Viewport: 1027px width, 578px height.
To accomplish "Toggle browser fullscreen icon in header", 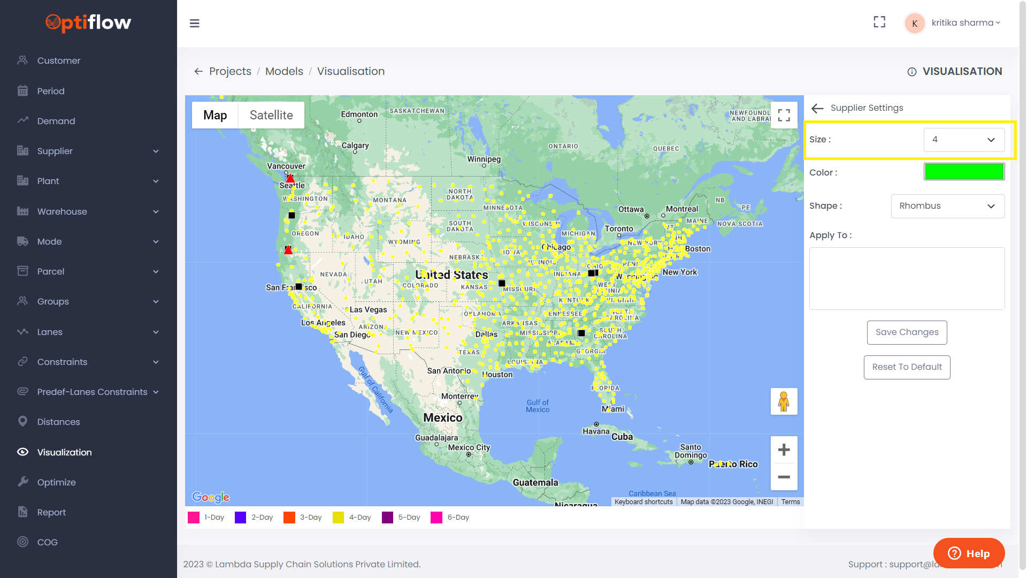I will coord(879,22).
